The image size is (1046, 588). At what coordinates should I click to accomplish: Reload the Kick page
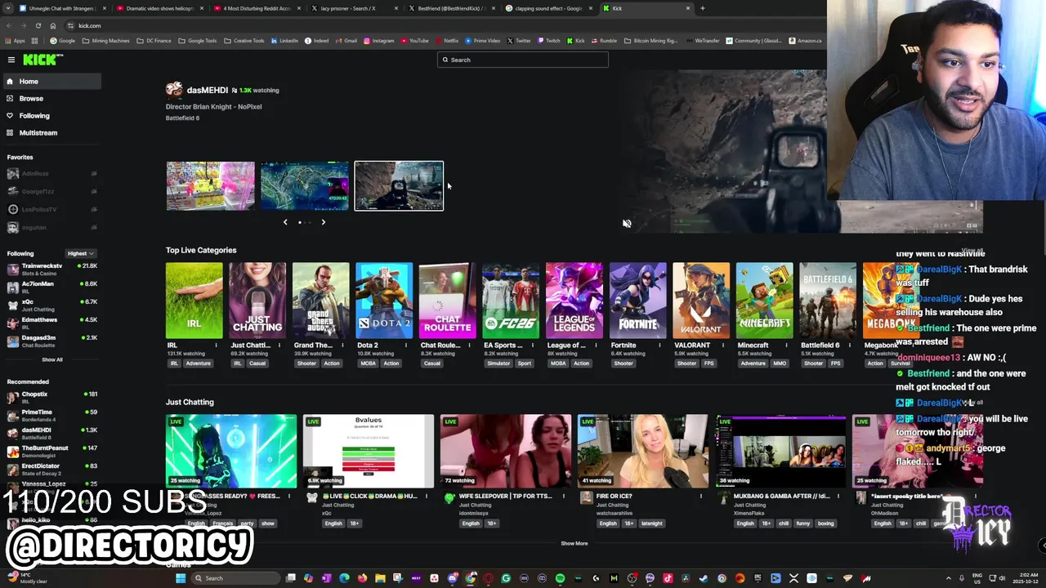38,25
